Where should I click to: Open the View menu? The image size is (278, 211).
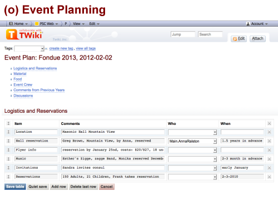tap(78, 24)
